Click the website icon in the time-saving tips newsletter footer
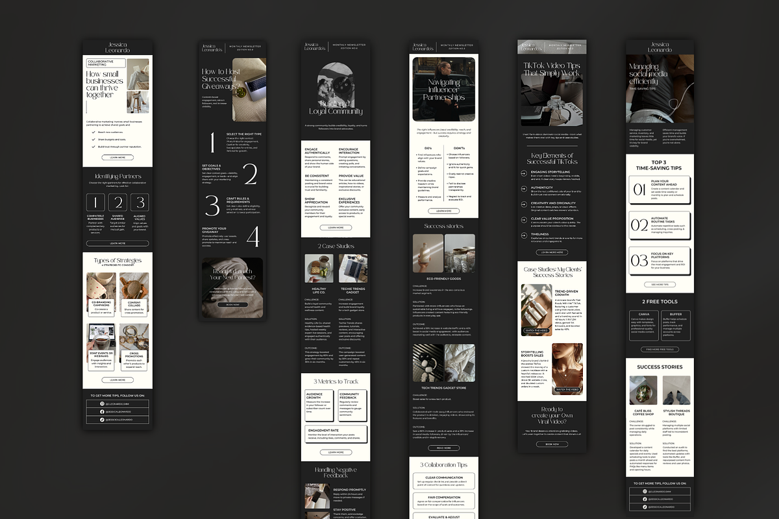779x519 pixels. click(645, 492)
